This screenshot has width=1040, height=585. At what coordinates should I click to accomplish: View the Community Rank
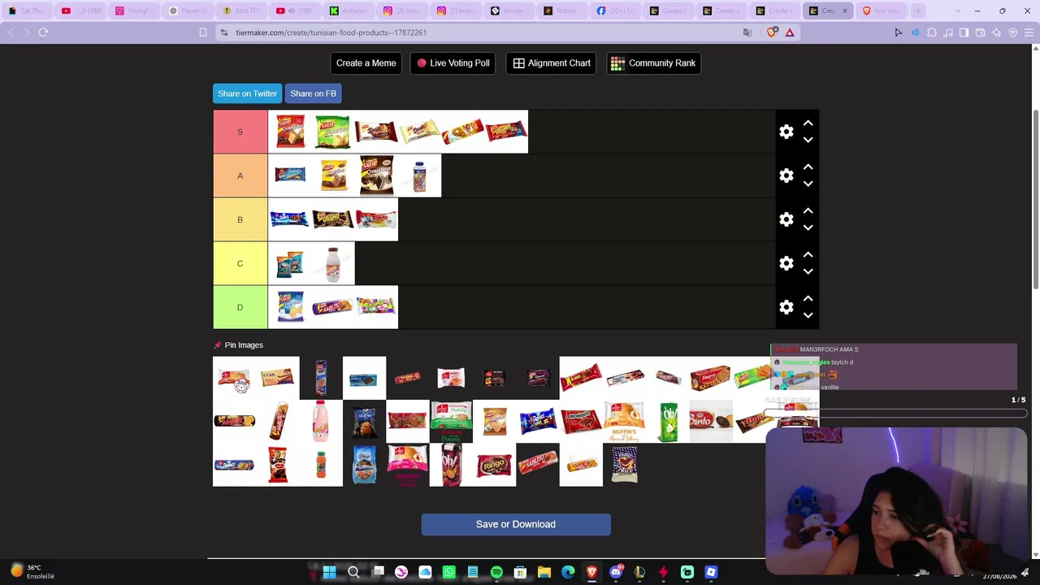click(654, 63)
